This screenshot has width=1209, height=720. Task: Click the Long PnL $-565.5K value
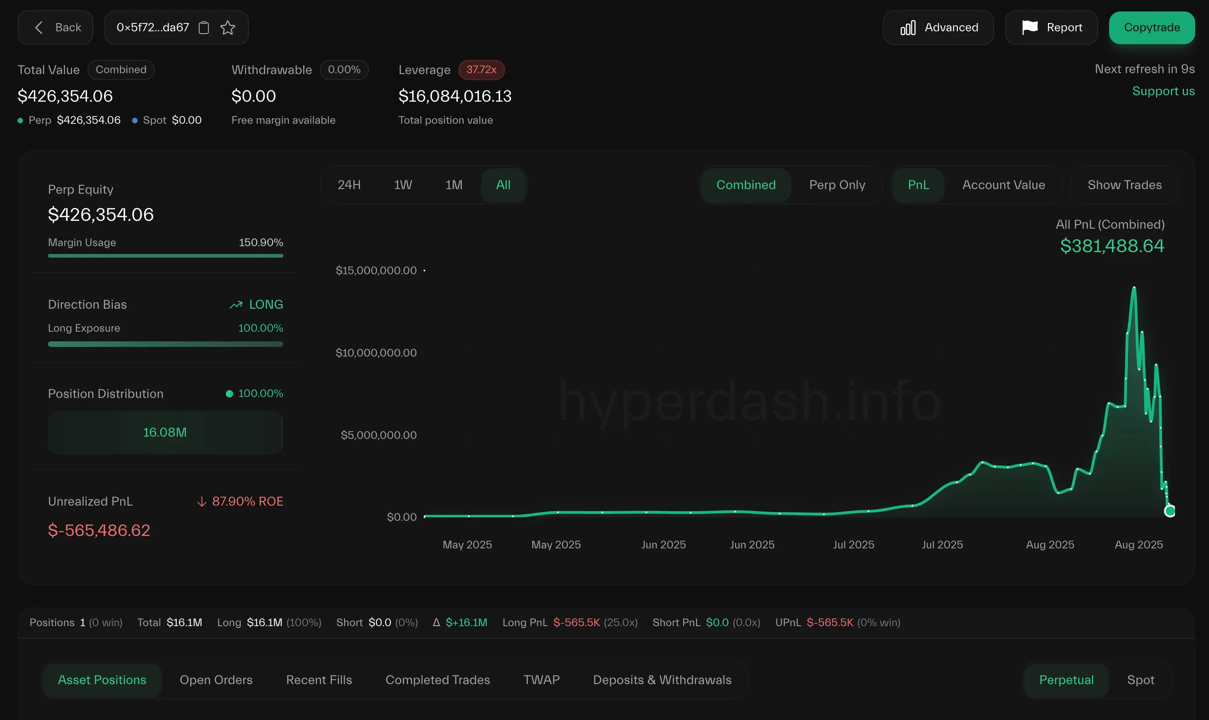coord(576,622)
